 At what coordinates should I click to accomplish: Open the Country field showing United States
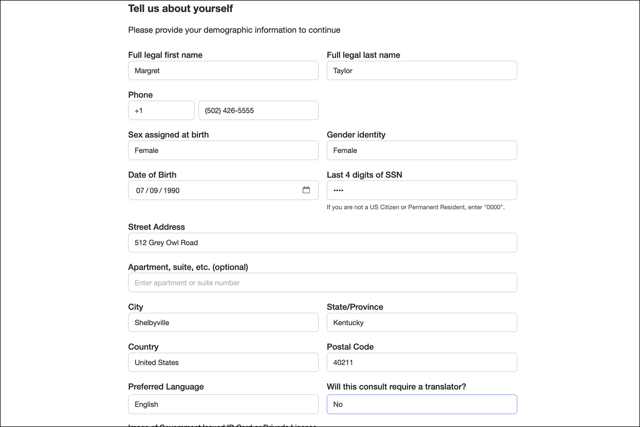coord(223,362)
